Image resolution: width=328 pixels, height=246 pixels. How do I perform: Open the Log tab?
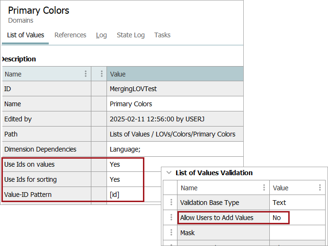click(101, 35)
